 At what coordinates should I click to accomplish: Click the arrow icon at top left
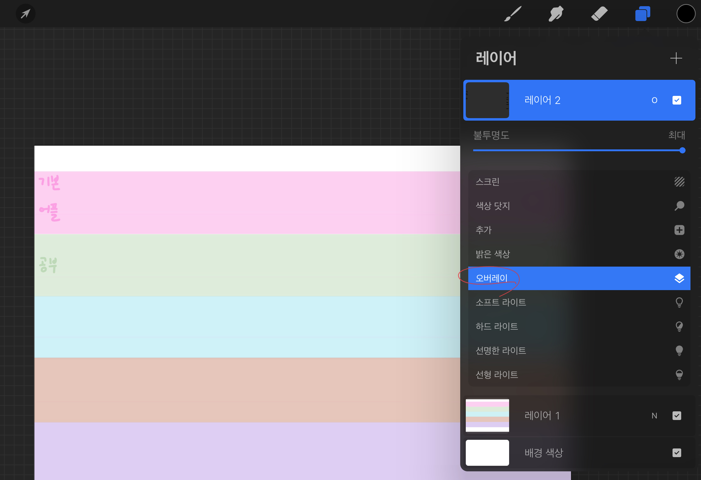[x=25, y=14]
